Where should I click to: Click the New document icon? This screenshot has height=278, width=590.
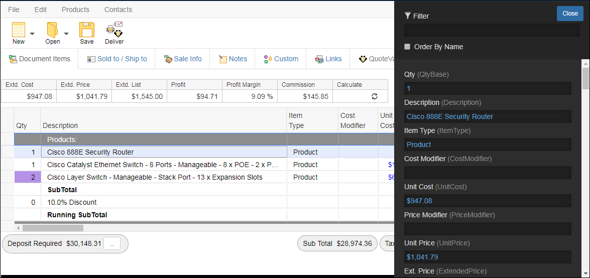point(19,30)
